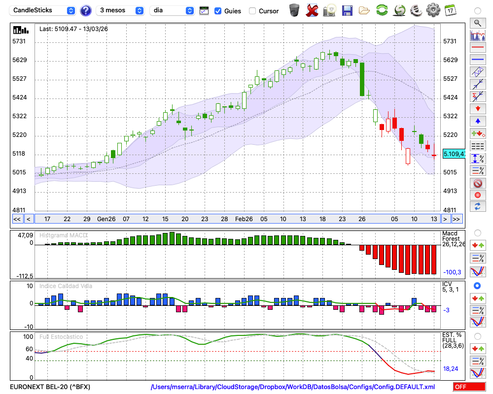Click the MACD panel's lines percent button
493x394 pixels.
click(478, 258)
